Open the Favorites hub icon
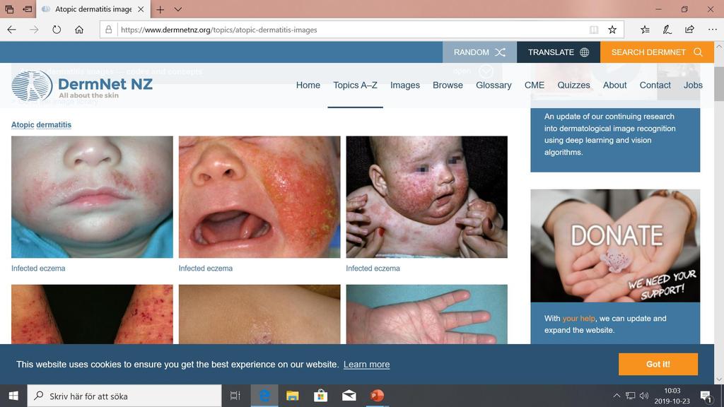Viewport: 724px width, 407px height. point(645,30)
